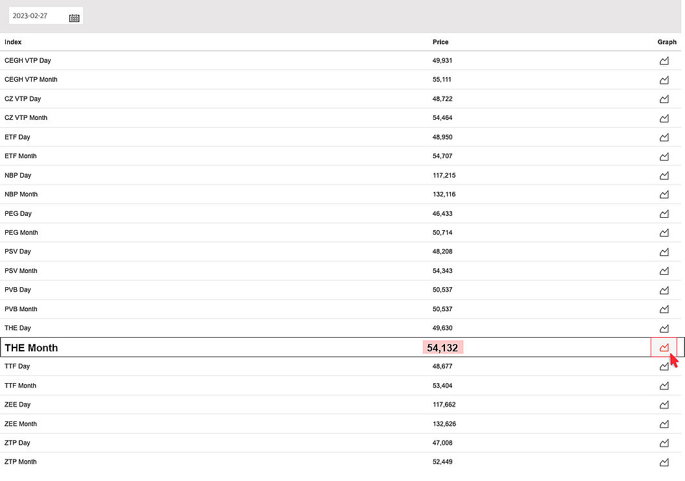View graph for TTF Day
Viewport: 685px width, 481px height.
[664, 366]
